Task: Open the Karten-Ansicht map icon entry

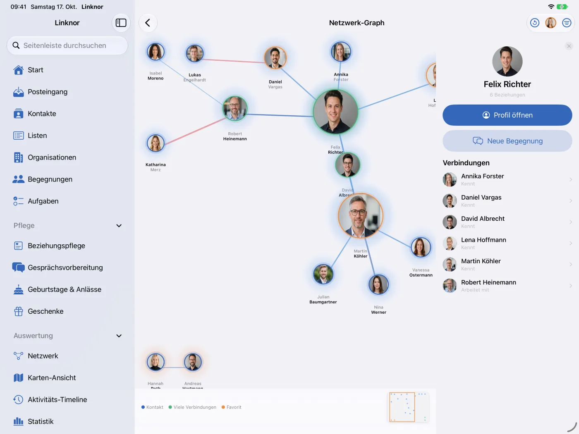Action: 67,378
